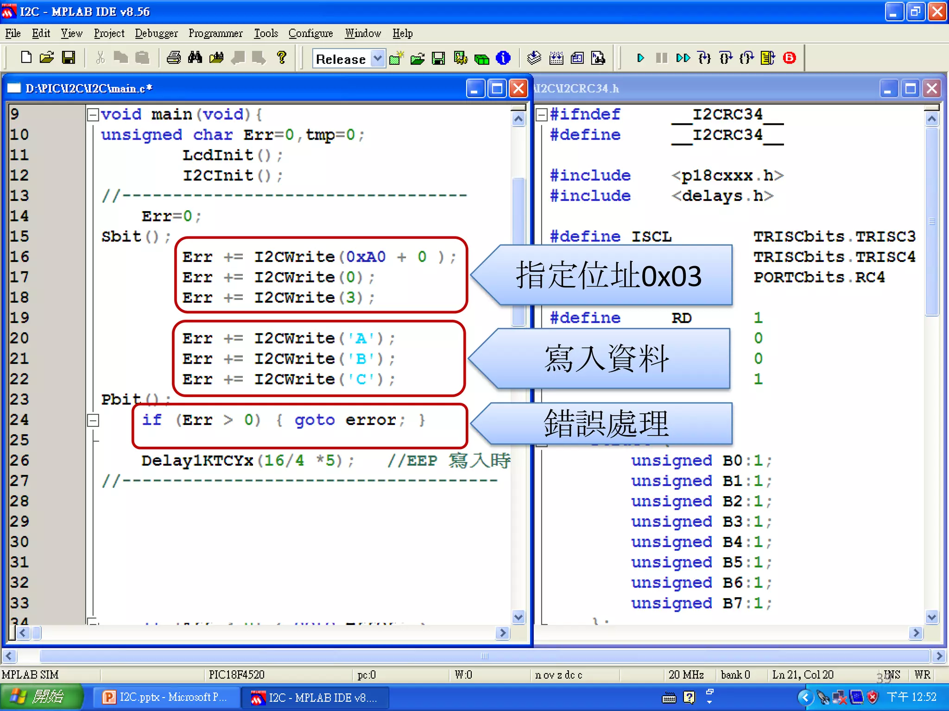Cut selection with scissors icon
Screen dimensions: 949x711
click(x=100, y=57)
